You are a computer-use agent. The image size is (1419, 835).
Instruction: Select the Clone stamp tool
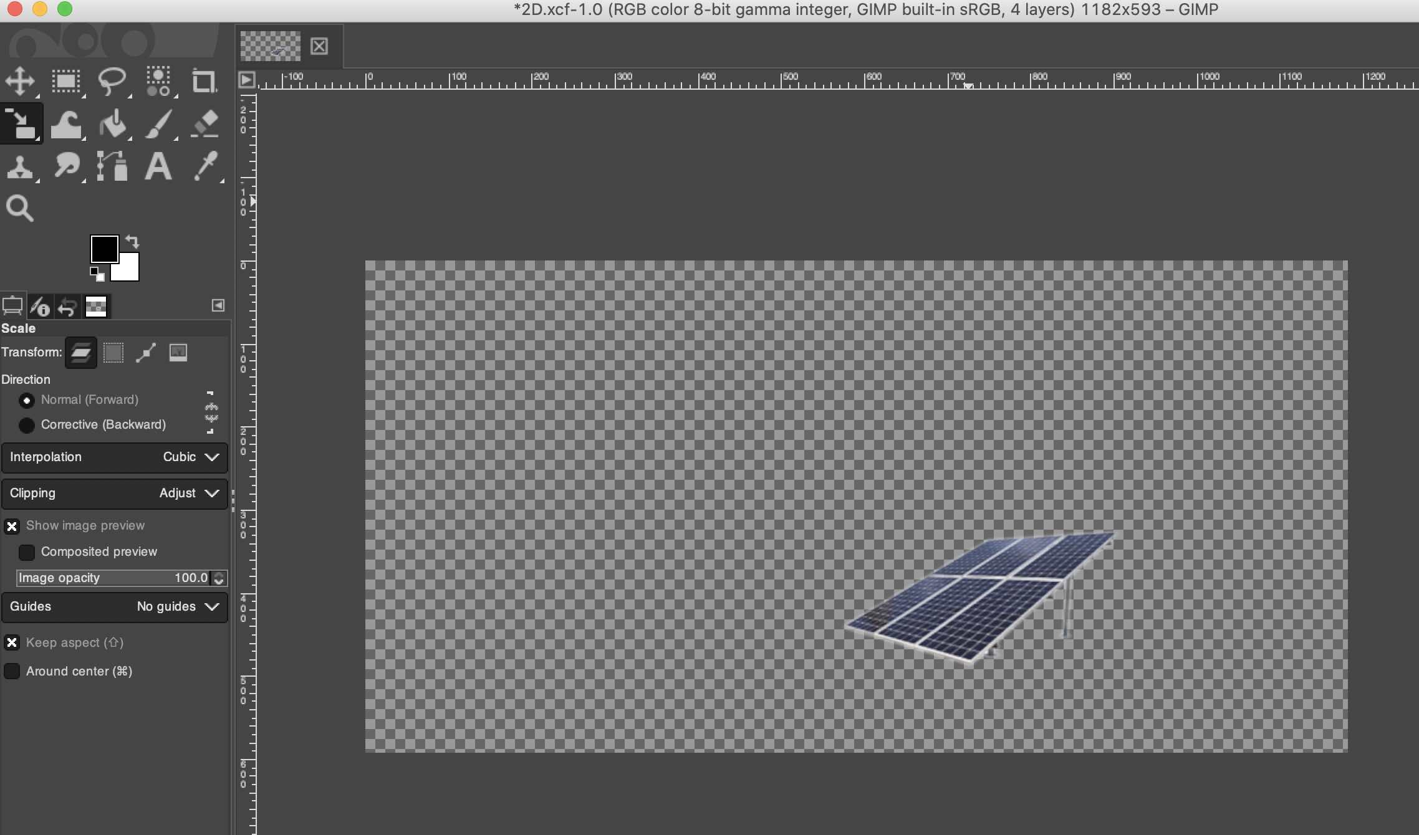(20, 166)
